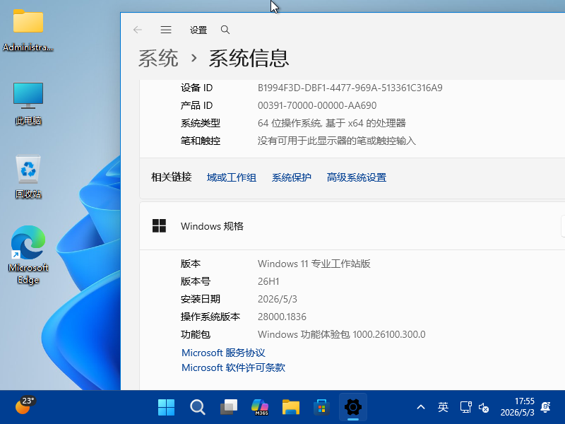Open File Explorer from the taskbar
The image size is (565, 424).
(x=291, y=407)
